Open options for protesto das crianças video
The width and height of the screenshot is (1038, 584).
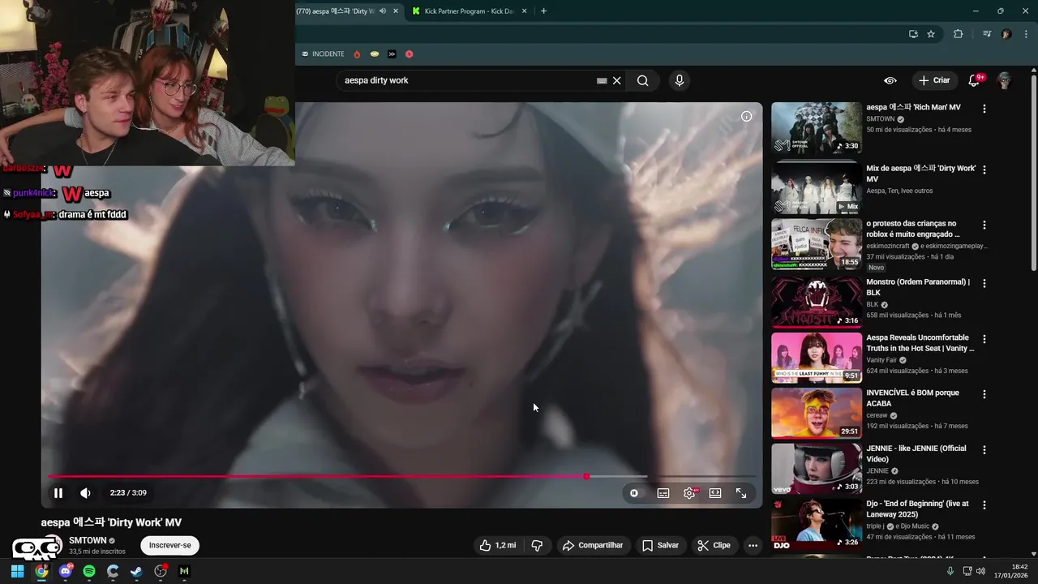point(984,225)
